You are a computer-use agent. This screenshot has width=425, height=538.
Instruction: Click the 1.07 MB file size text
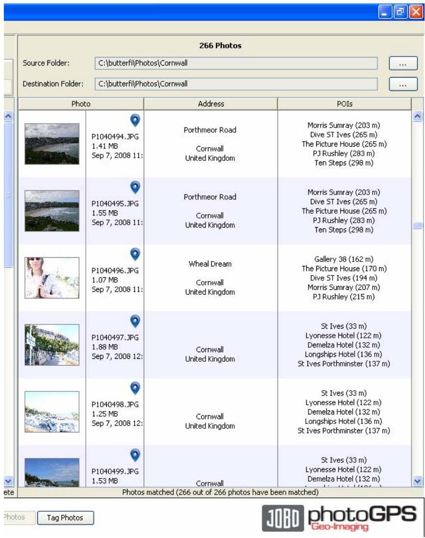pyautogui.click(x=105, y=280)
